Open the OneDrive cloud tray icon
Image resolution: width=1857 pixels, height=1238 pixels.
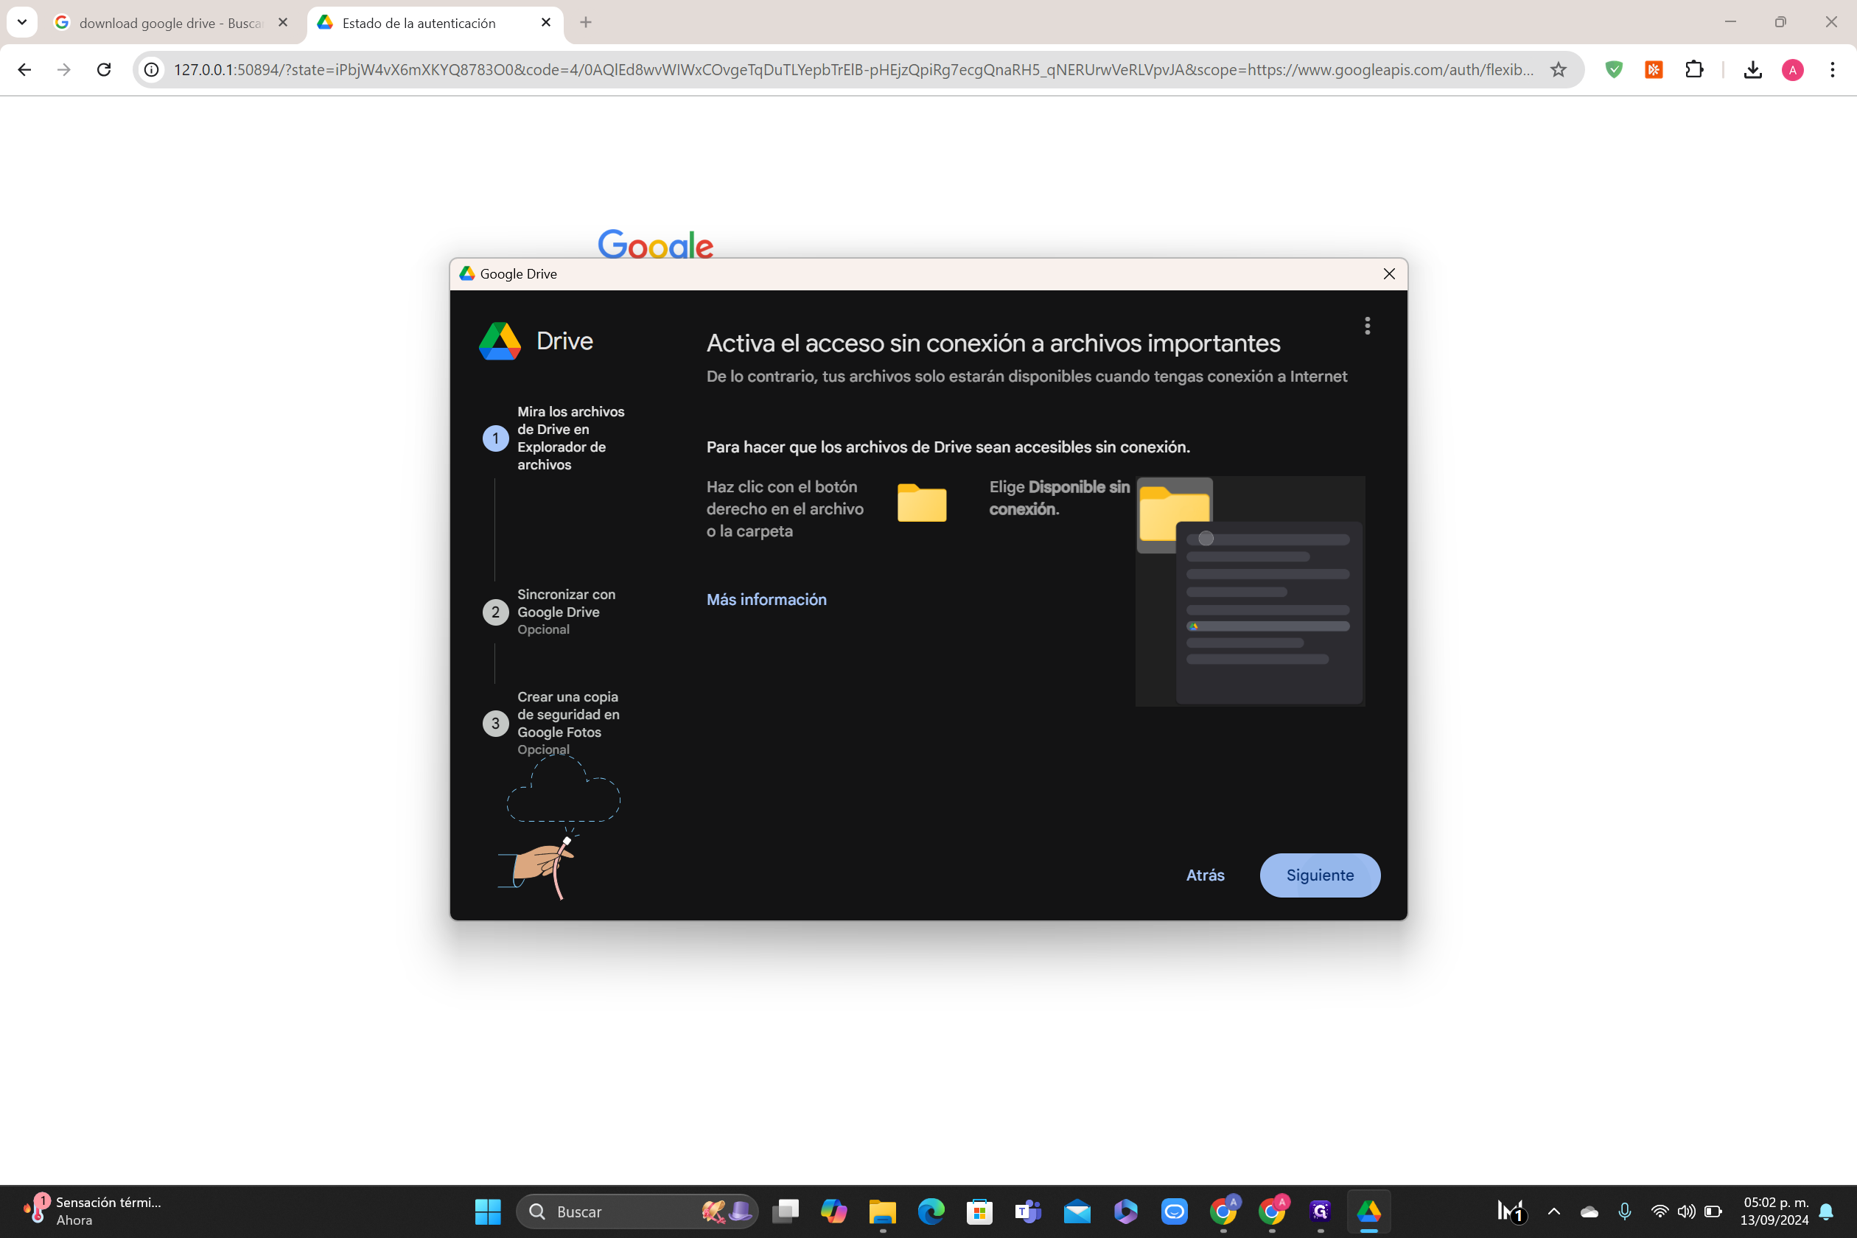tap(1590, 1211)
